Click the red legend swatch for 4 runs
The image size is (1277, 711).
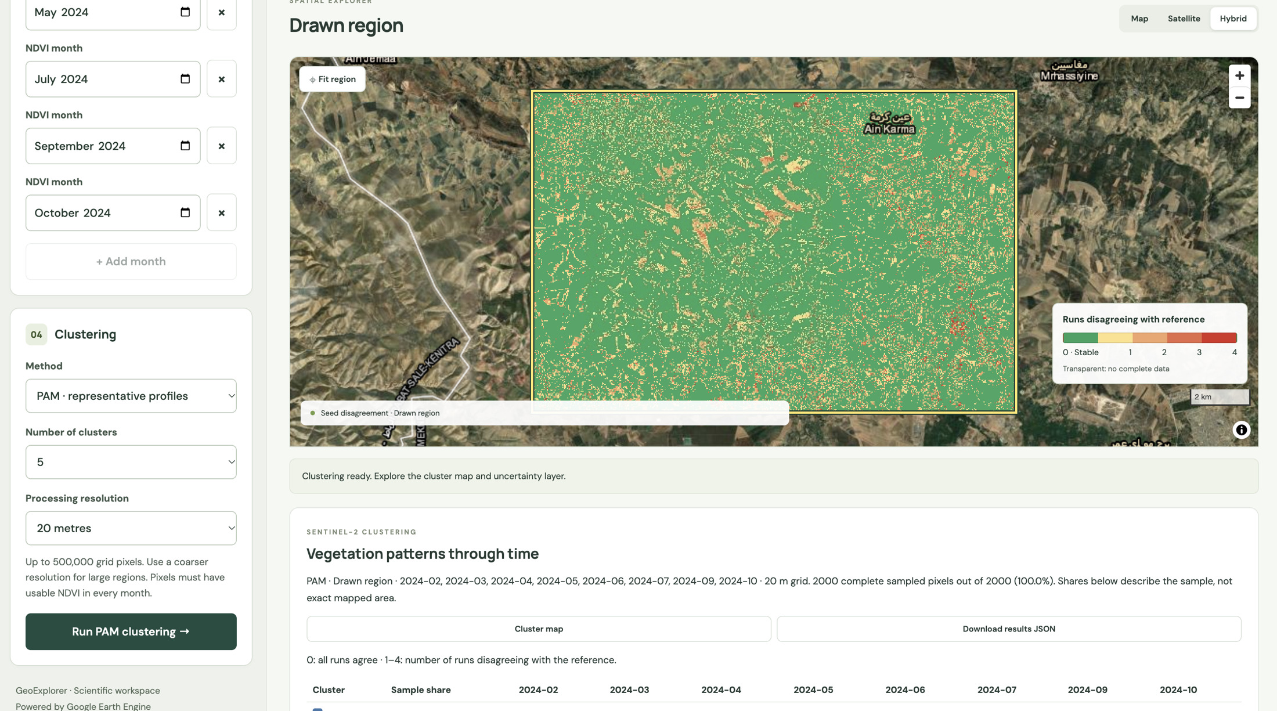click(1219, 338)
